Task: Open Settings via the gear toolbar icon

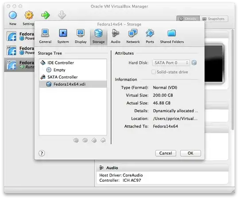Action: click(x=29, y=15)
